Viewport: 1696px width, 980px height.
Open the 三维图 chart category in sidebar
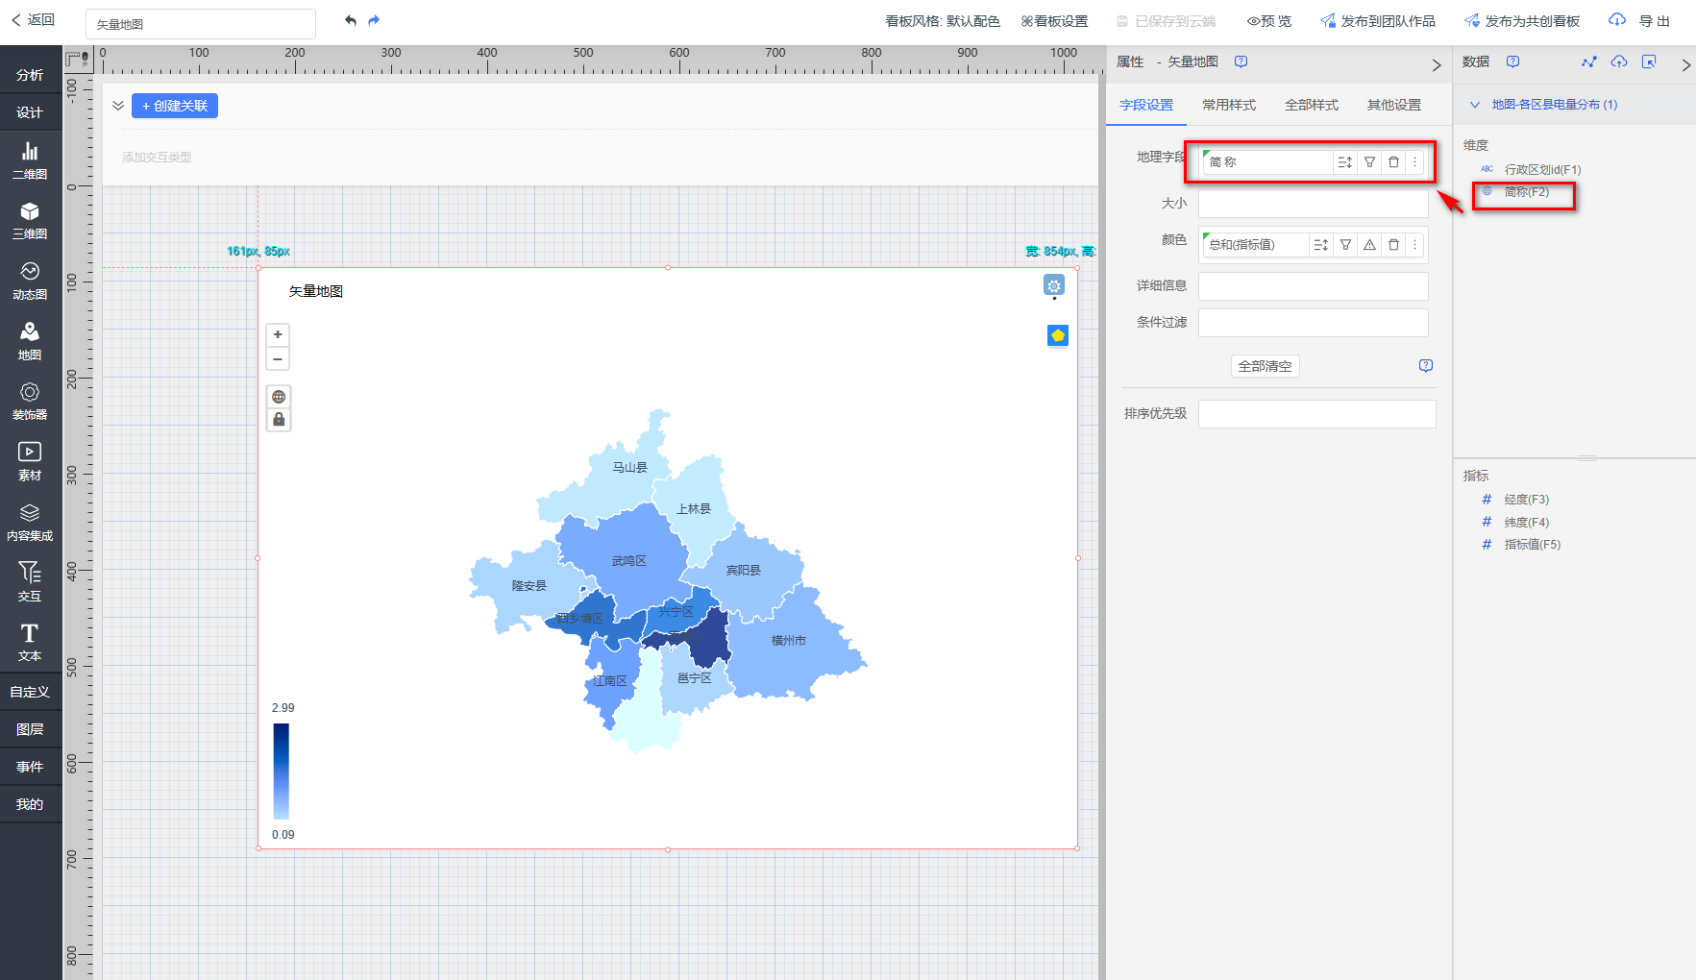[x=30, y=220]
